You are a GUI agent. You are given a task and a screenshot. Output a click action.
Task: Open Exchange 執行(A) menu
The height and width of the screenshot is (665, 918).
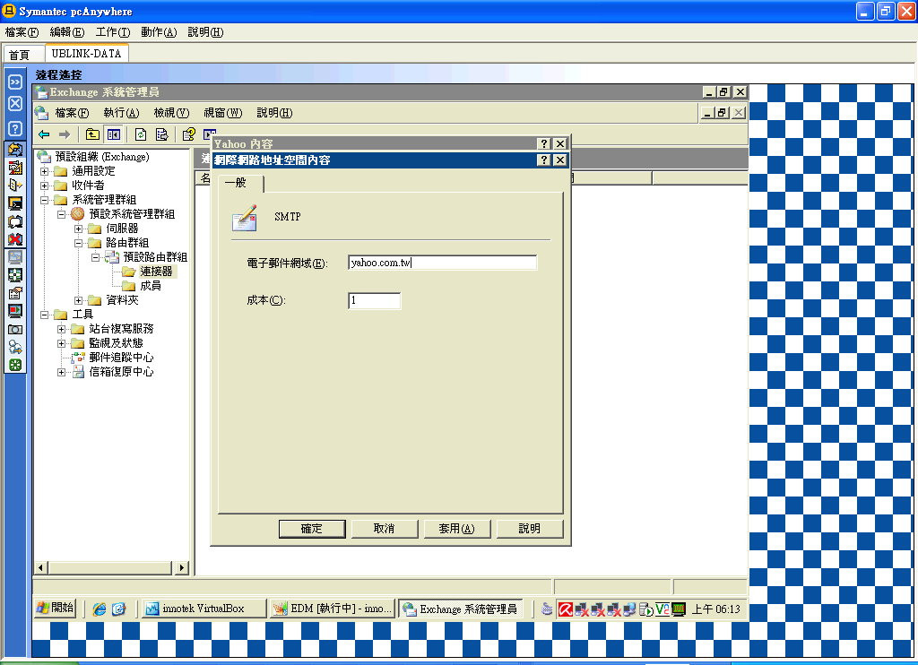[121, 113]
